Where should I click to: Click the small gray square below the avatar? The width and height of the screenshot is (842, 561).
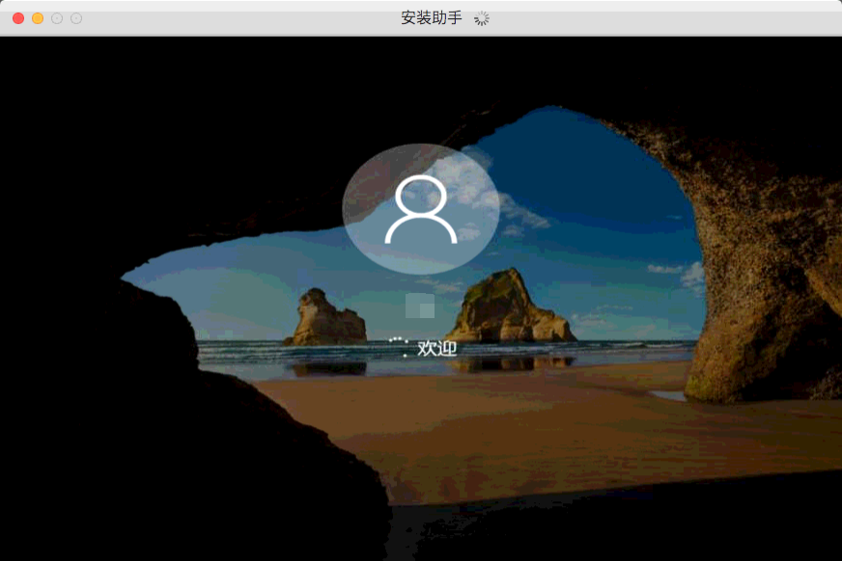[x=420, y=306]
